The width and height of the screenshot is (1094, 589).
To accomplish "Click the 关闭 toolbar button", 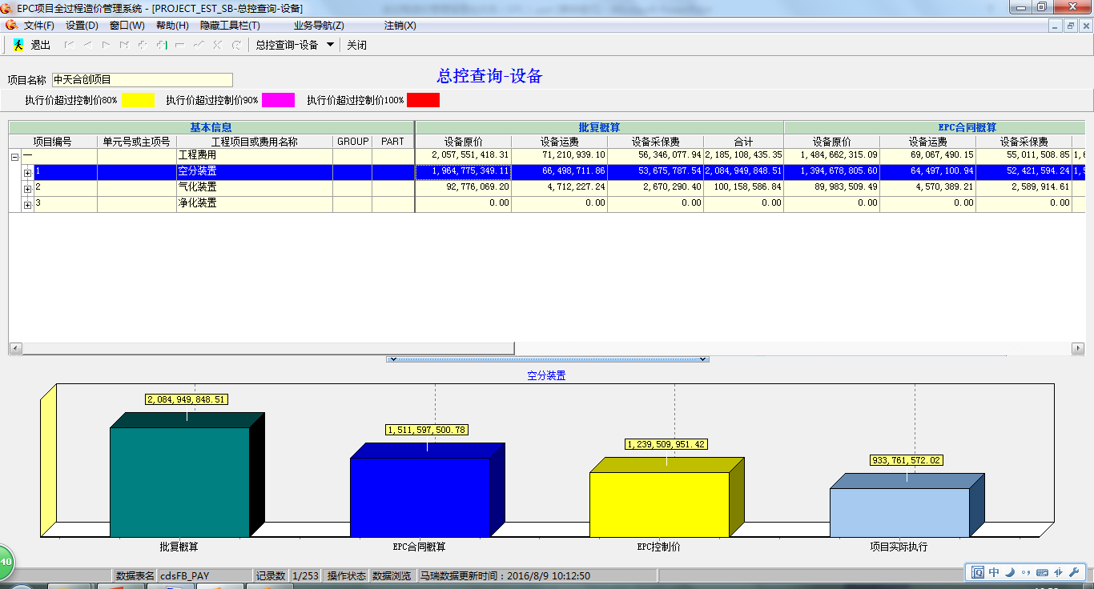I will tap(356, 46).
